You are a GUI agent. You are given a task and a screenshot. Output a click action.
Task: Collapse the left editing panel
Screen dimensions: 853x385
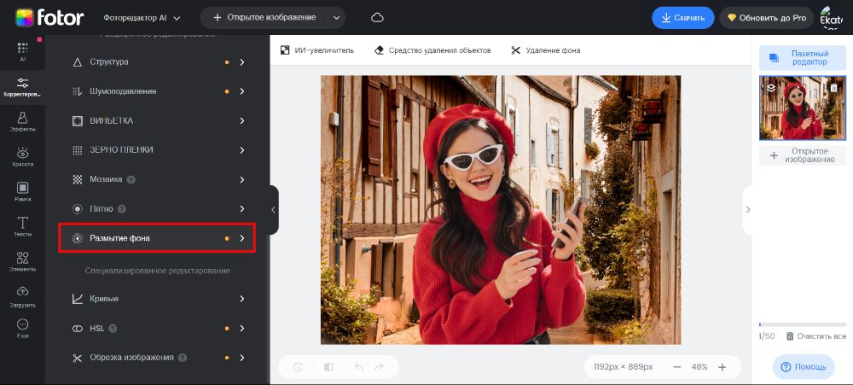[x=273, y=209]
